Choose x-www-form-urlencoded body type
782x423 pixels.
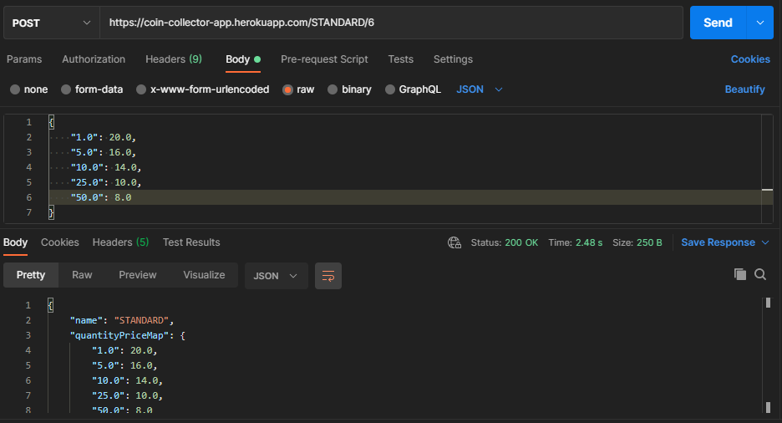tap(141, 89)
